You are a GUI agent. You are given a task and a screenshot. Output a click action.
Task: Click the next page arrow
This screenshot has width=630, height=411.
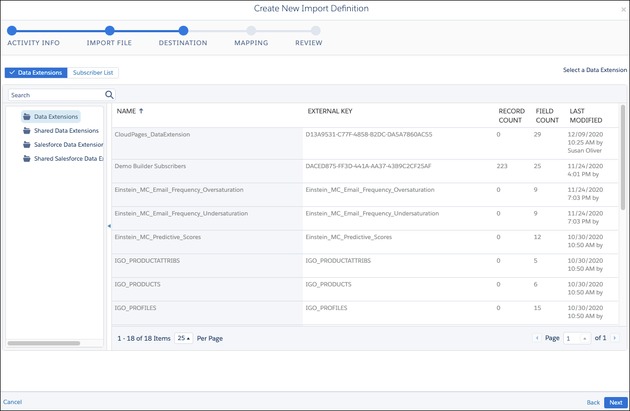[x=614, y=337]
